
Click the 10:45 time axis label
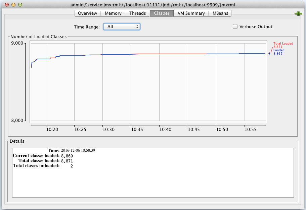(x=194, y=129)
